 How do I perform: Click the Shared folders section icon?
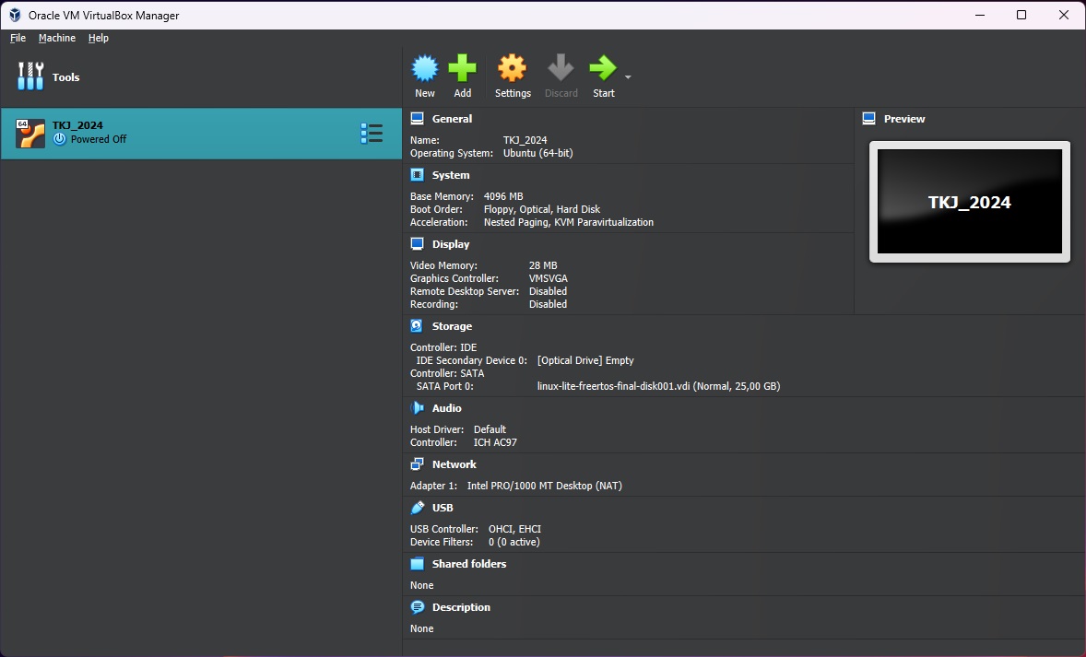(417, 564)
